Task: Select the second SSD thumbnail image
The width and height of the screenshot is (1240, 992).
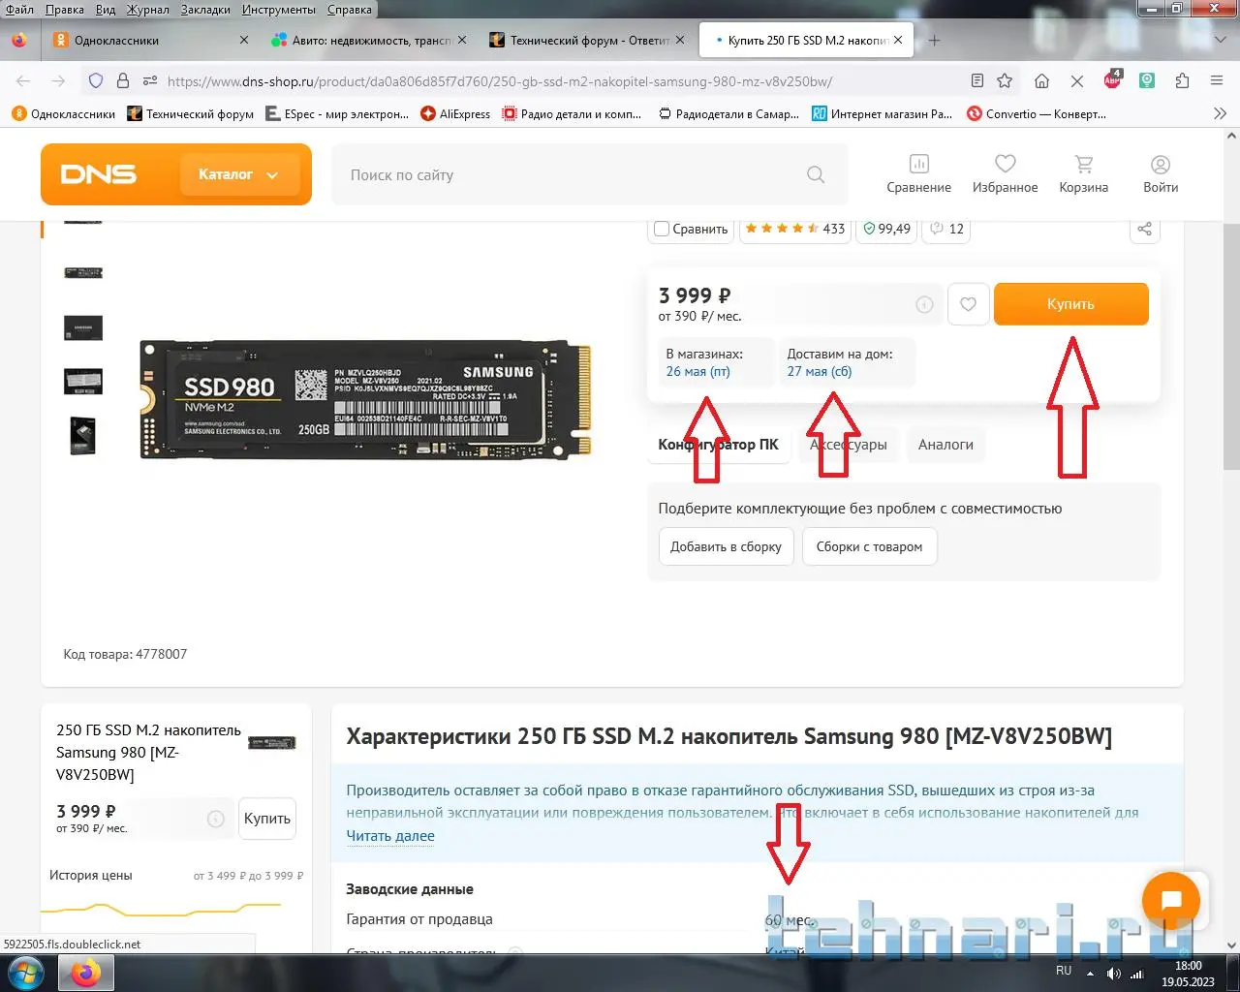Action: tap(83, 273)
